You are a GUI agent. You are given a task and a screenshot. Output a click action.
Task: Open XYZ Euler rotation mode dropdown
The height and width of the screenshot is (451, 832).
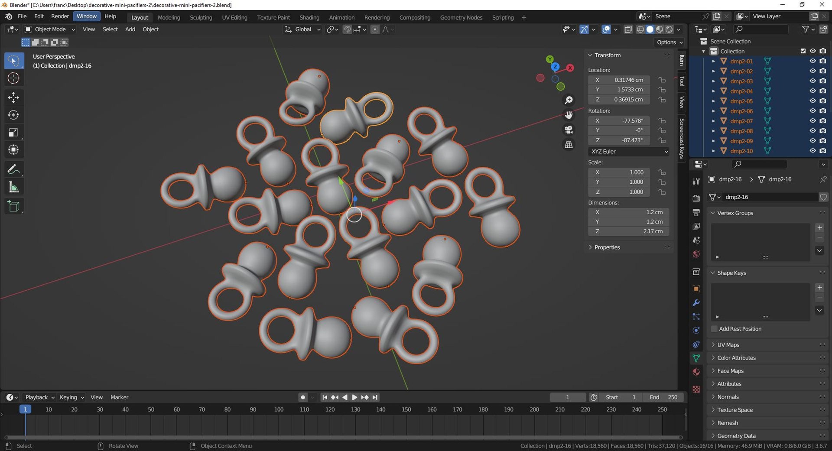click(629, 152)
